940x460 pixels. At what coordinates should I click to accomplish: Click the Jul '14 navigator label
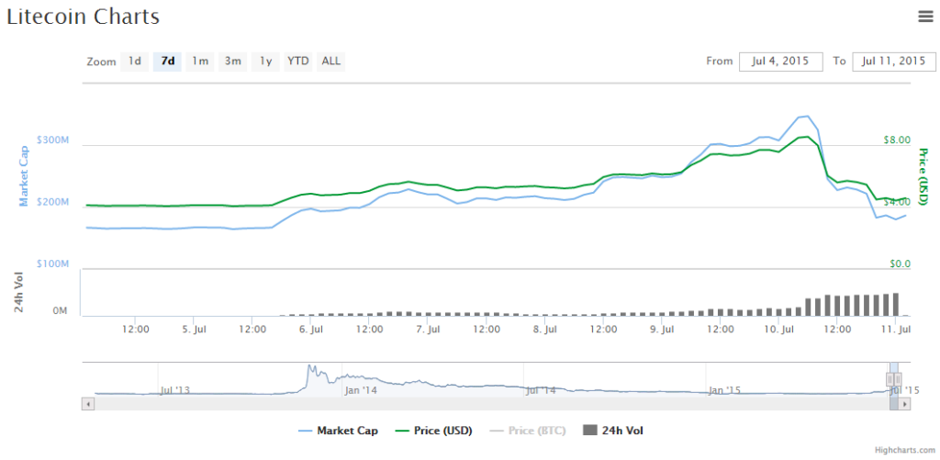pos(540,390)
